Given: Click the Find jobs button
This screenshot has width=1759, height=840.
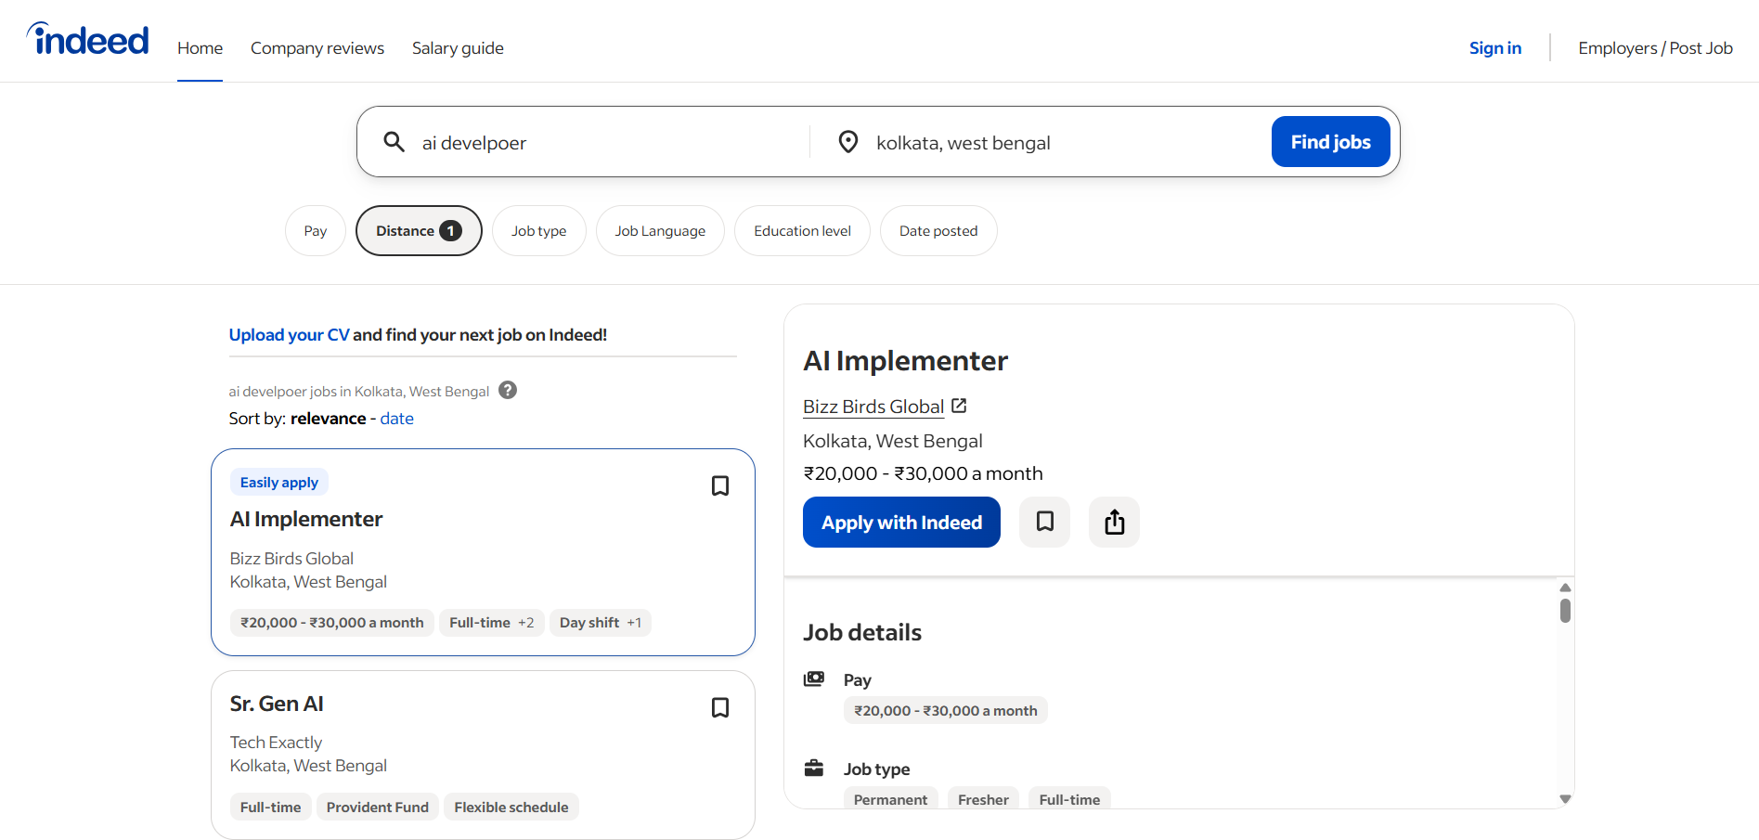Looking at the screenshot, I should (x=1330, y=141).
